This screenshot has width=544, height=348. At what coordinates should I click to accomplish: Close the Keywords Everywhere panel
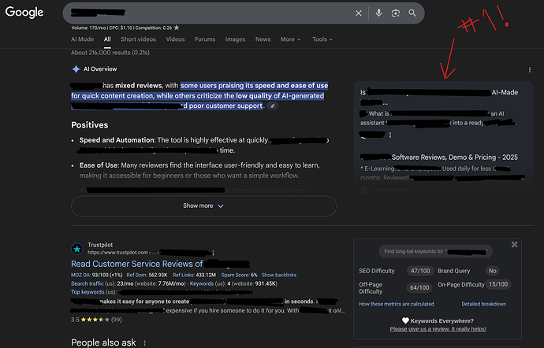(514, 245)
